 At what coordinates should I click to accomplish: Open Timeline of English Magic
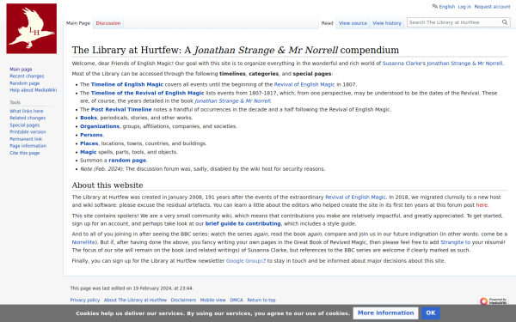click(x=127, y=84)
